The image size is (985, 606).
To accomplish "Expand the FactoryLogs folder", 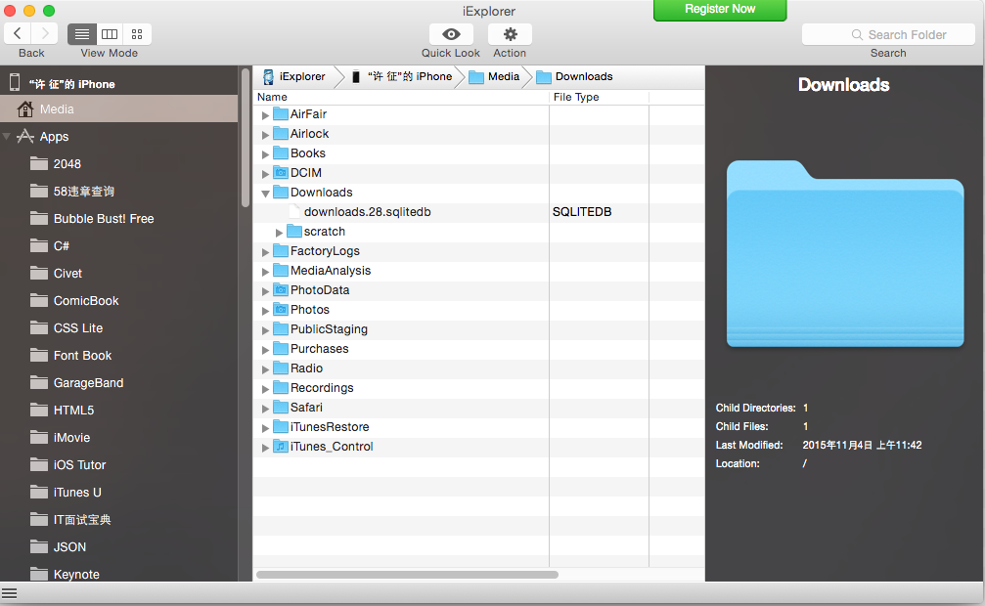I will (x=265, y=252).
